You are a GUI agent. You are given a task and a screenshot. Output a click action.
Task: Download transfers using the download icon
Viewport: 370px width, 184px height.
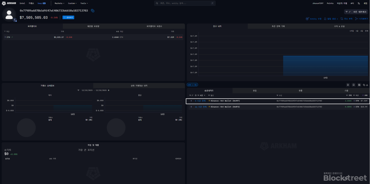pyautogui.click(x=367, y=85)
